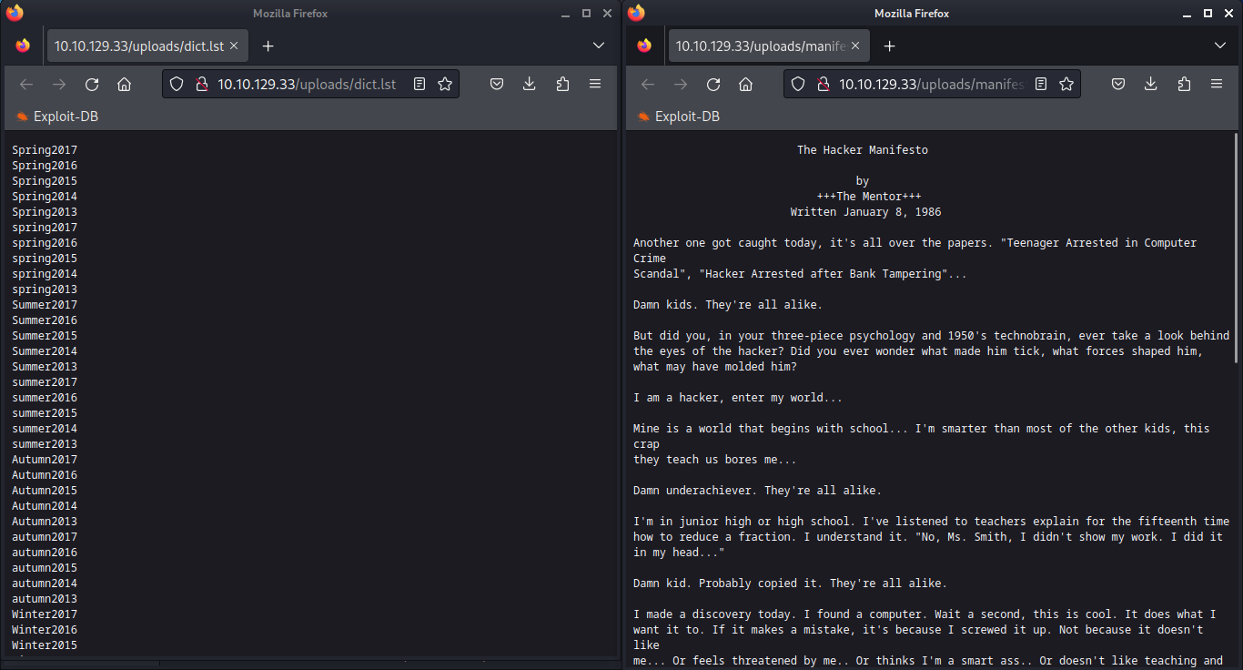Viewport: 1243px width, 670px height.
Task: Open extensions menu in right window
Action: tap(1184, 85)
